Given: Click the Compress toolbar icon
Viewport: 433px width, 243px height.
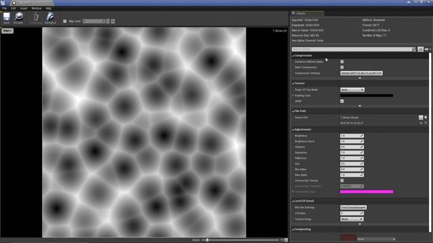Looking at the screenshot, I should [x=35, y=18].
